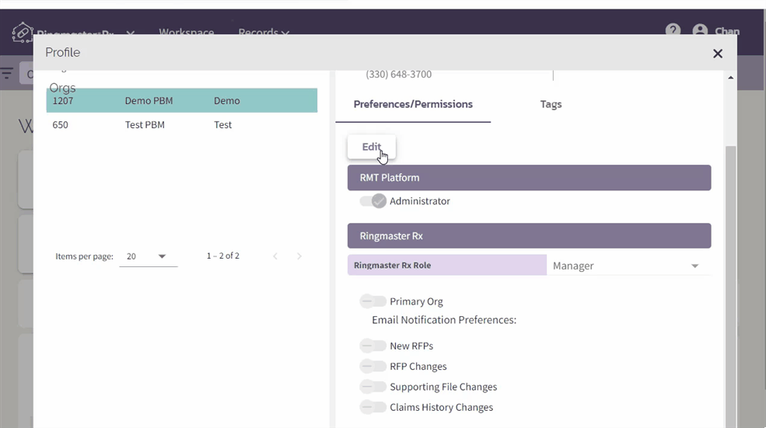This screenshot has height=428, width=766.
Task: Click the Ringmaster Rx section header
Action: (x=529, y=235)
